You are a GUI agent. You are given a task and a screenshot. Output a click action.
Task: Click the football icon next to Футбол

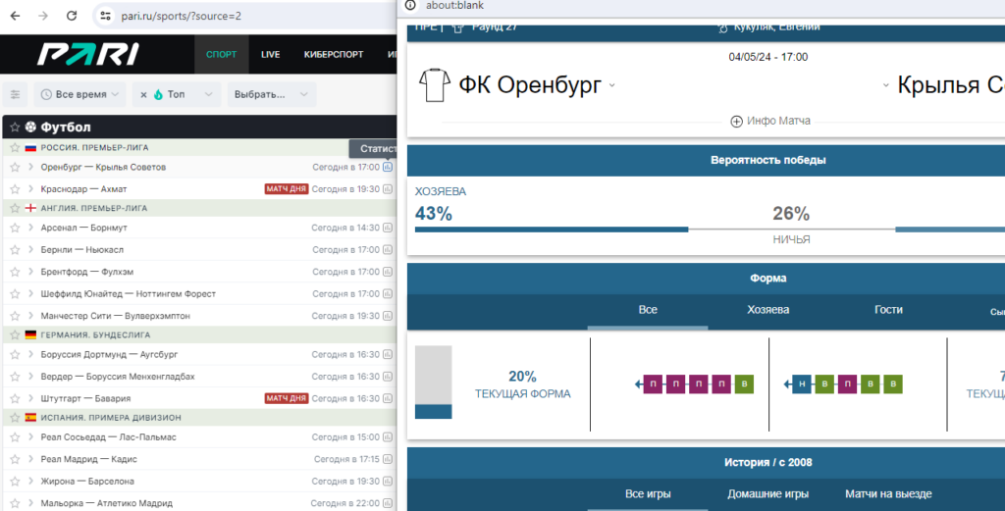30,127
